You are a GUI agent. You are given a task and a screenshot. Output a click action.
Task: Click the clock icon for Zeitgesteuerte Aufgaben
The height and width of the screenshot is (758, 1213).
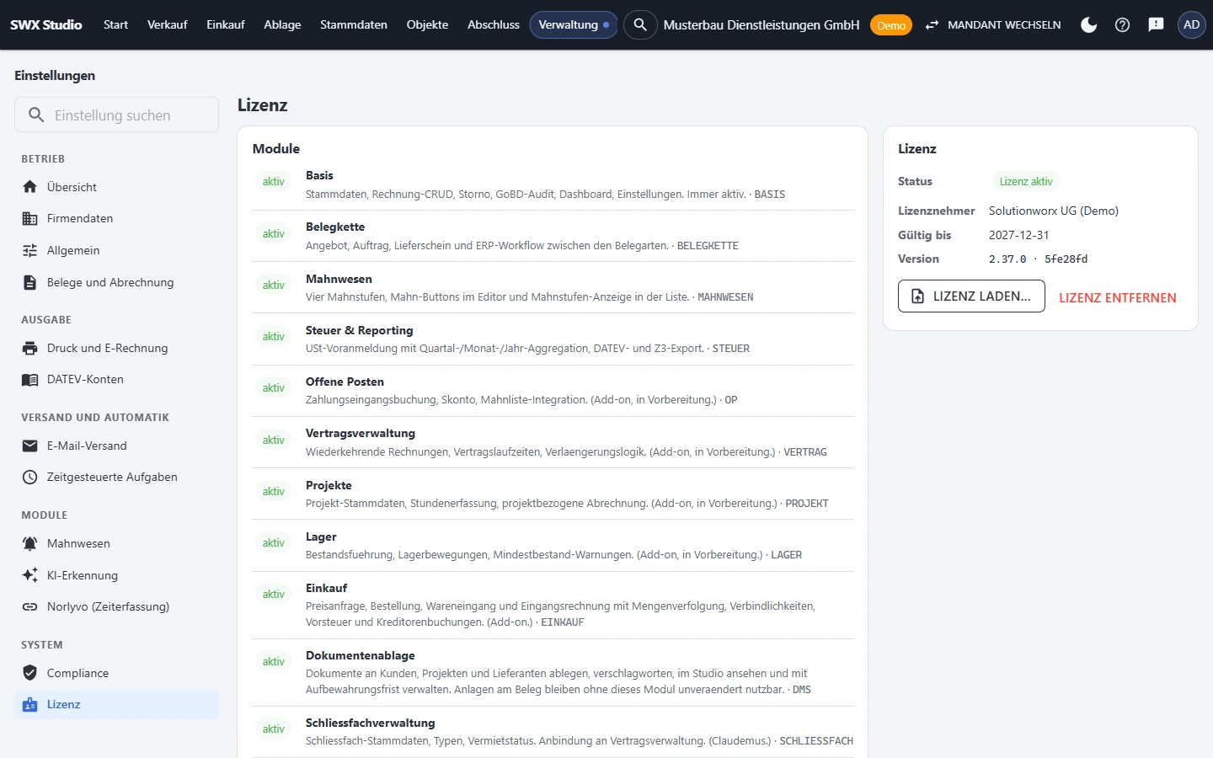[x=30, y=477]
